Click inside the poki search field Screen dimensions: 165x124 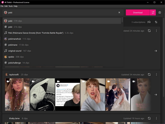(63, 13)
